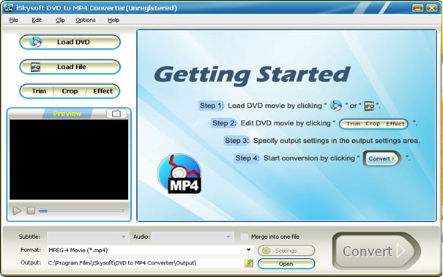Click the browse output folder icon

click(249, 263)
